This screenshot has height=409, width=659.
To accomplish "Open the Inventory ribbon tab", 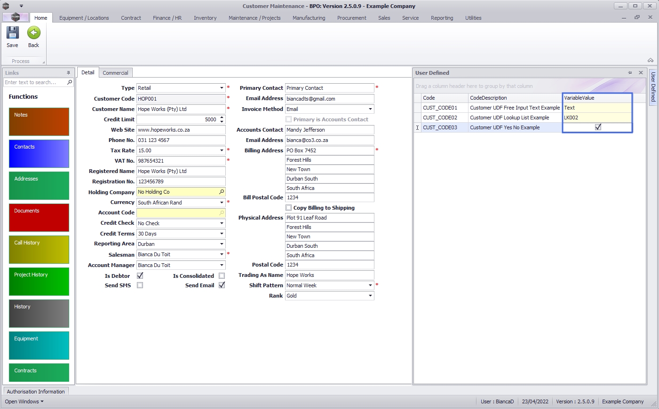I will [x=205, y=18].
